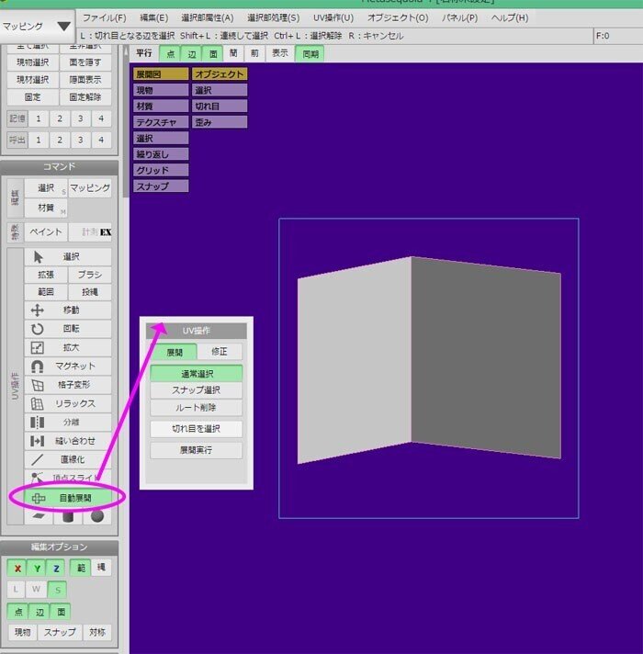Toggle 面 in edit options panel
The width and height of the screenshot is (643, 654).
(61, 612)
